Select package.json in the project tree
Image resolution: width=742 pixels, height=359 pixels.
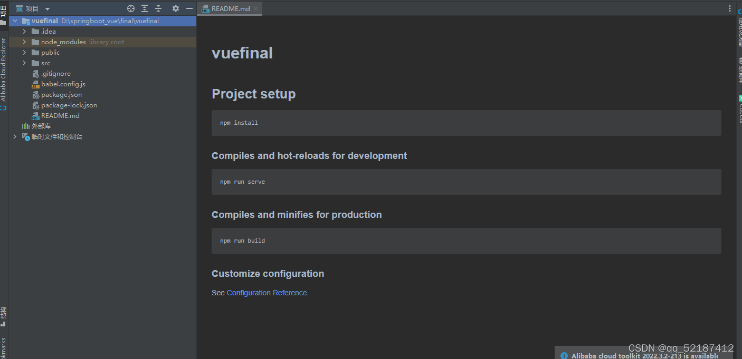click(x=61, y=95)
